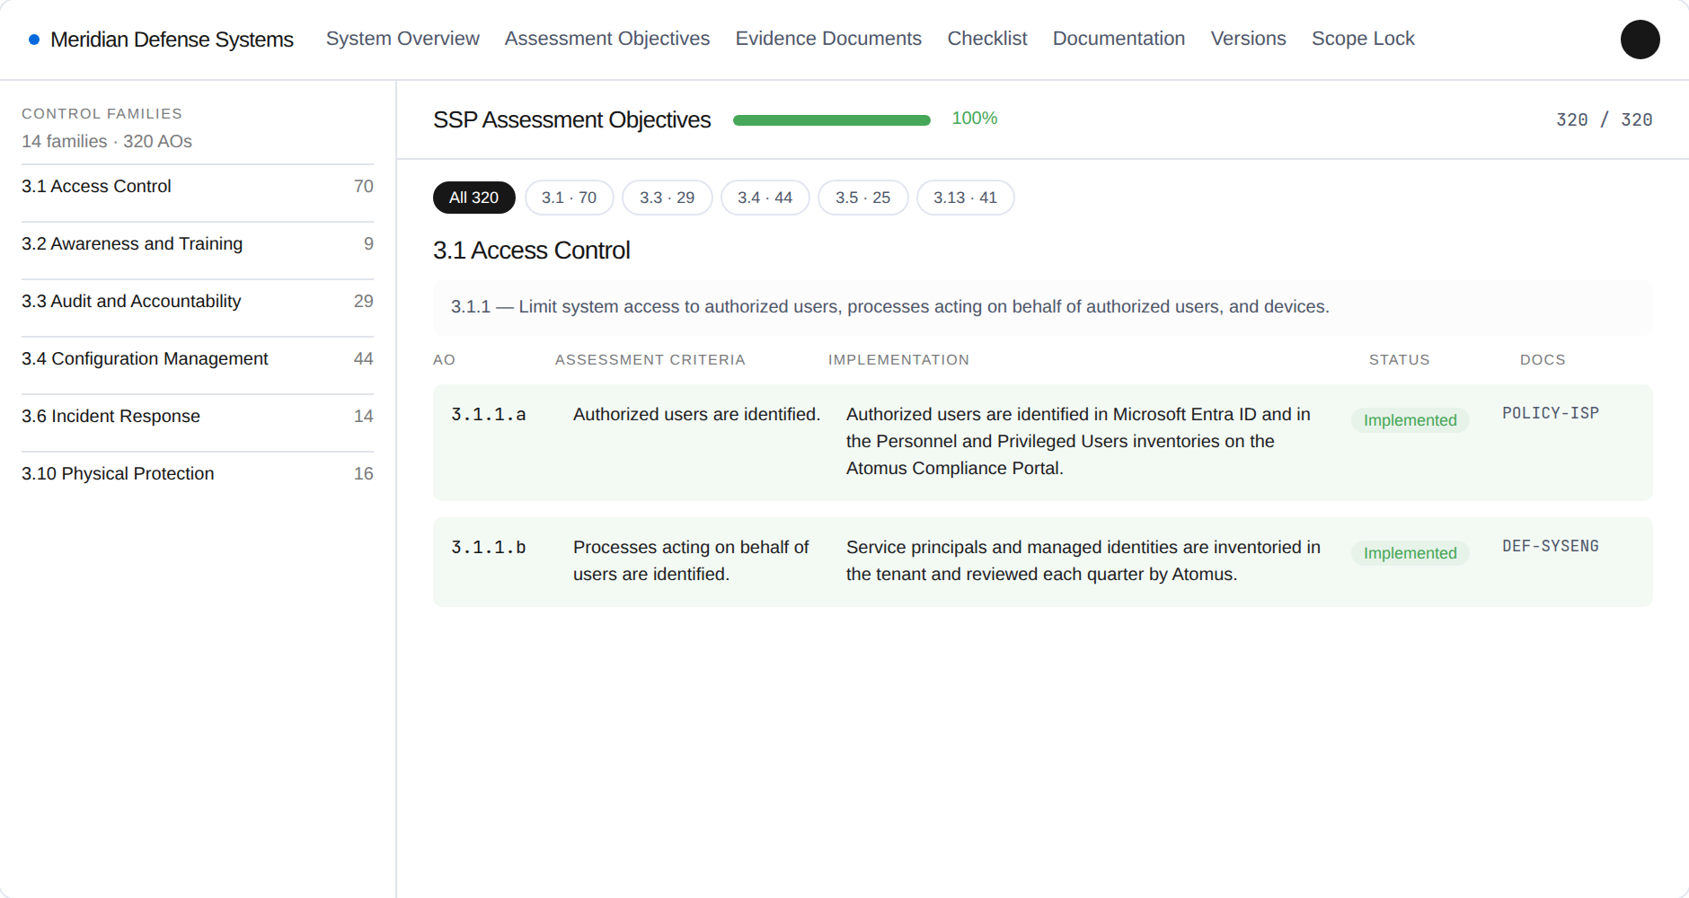
Task: Click the 320 / 320 counter
Action: [x=1604, y=119]
